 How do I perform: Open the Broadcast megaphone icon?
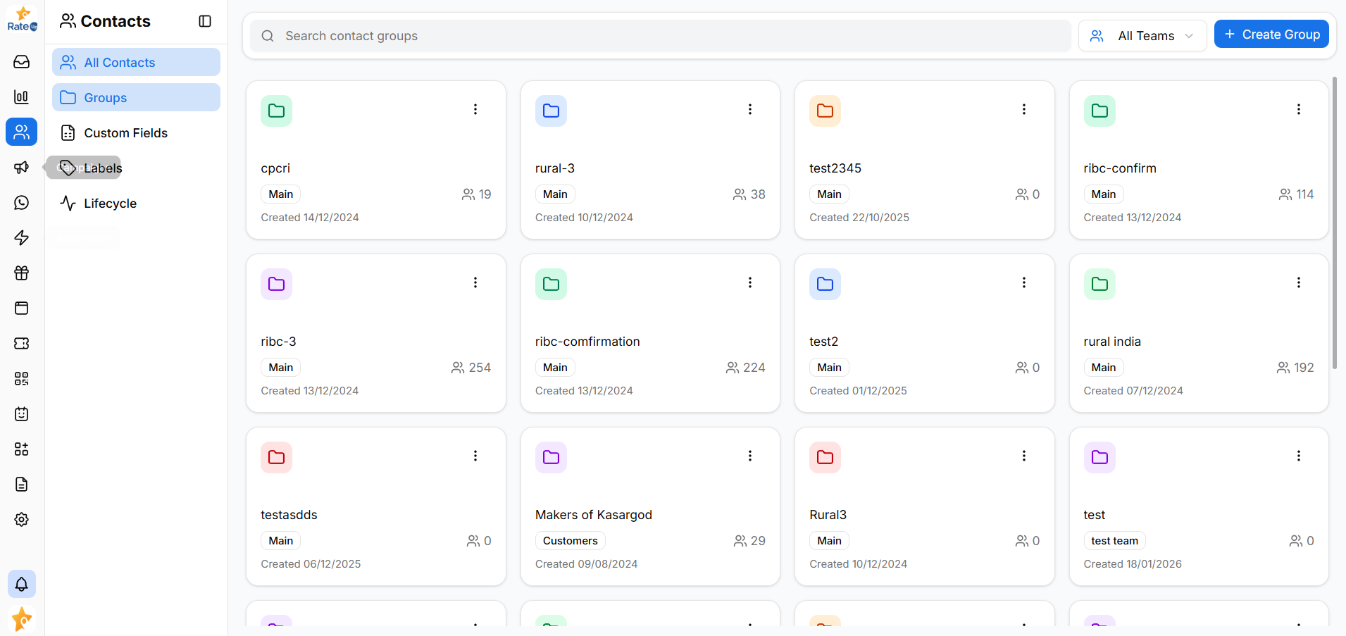(22, 167)
